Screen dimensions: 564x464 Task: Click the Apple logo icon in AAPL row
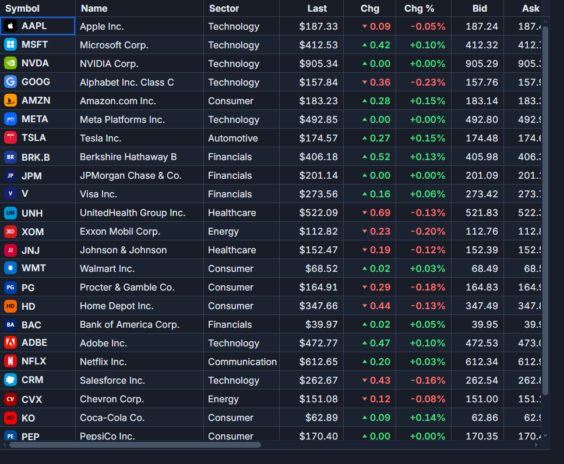pyautogui.click(x=10, y=26)
